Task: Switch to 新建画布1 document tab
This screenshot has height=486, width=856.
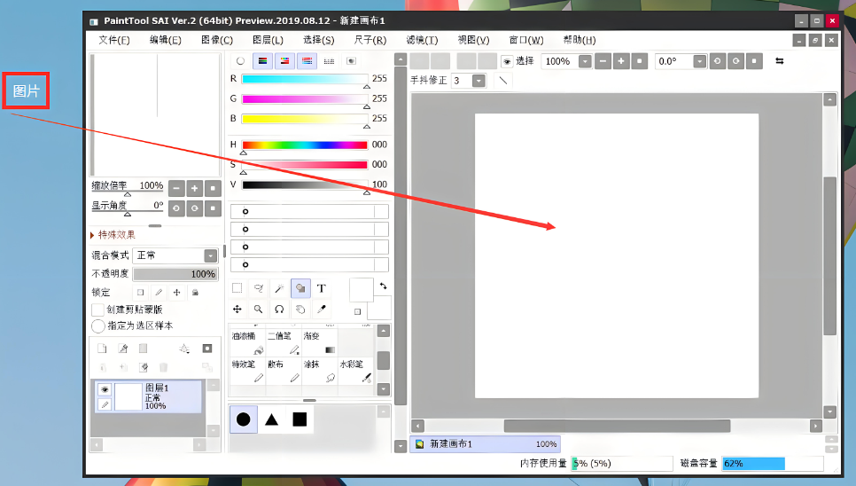Action: [x=486, y=444]
